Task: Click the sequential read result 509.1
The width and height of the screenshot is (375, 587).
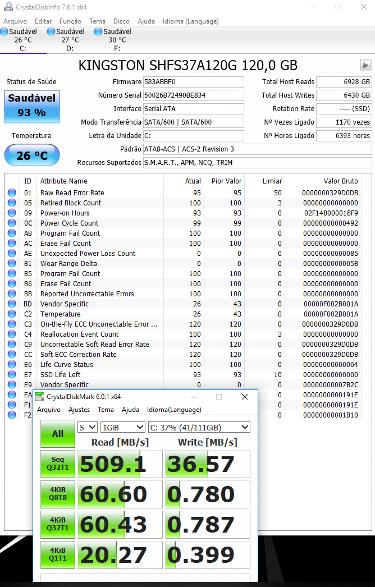Action: pos(120,464)
